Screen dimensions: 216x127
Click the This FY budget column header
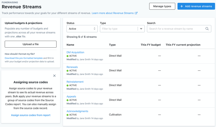point(151,45)
